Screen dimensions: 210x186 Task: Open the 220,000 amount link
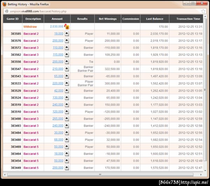pos(58,84)
